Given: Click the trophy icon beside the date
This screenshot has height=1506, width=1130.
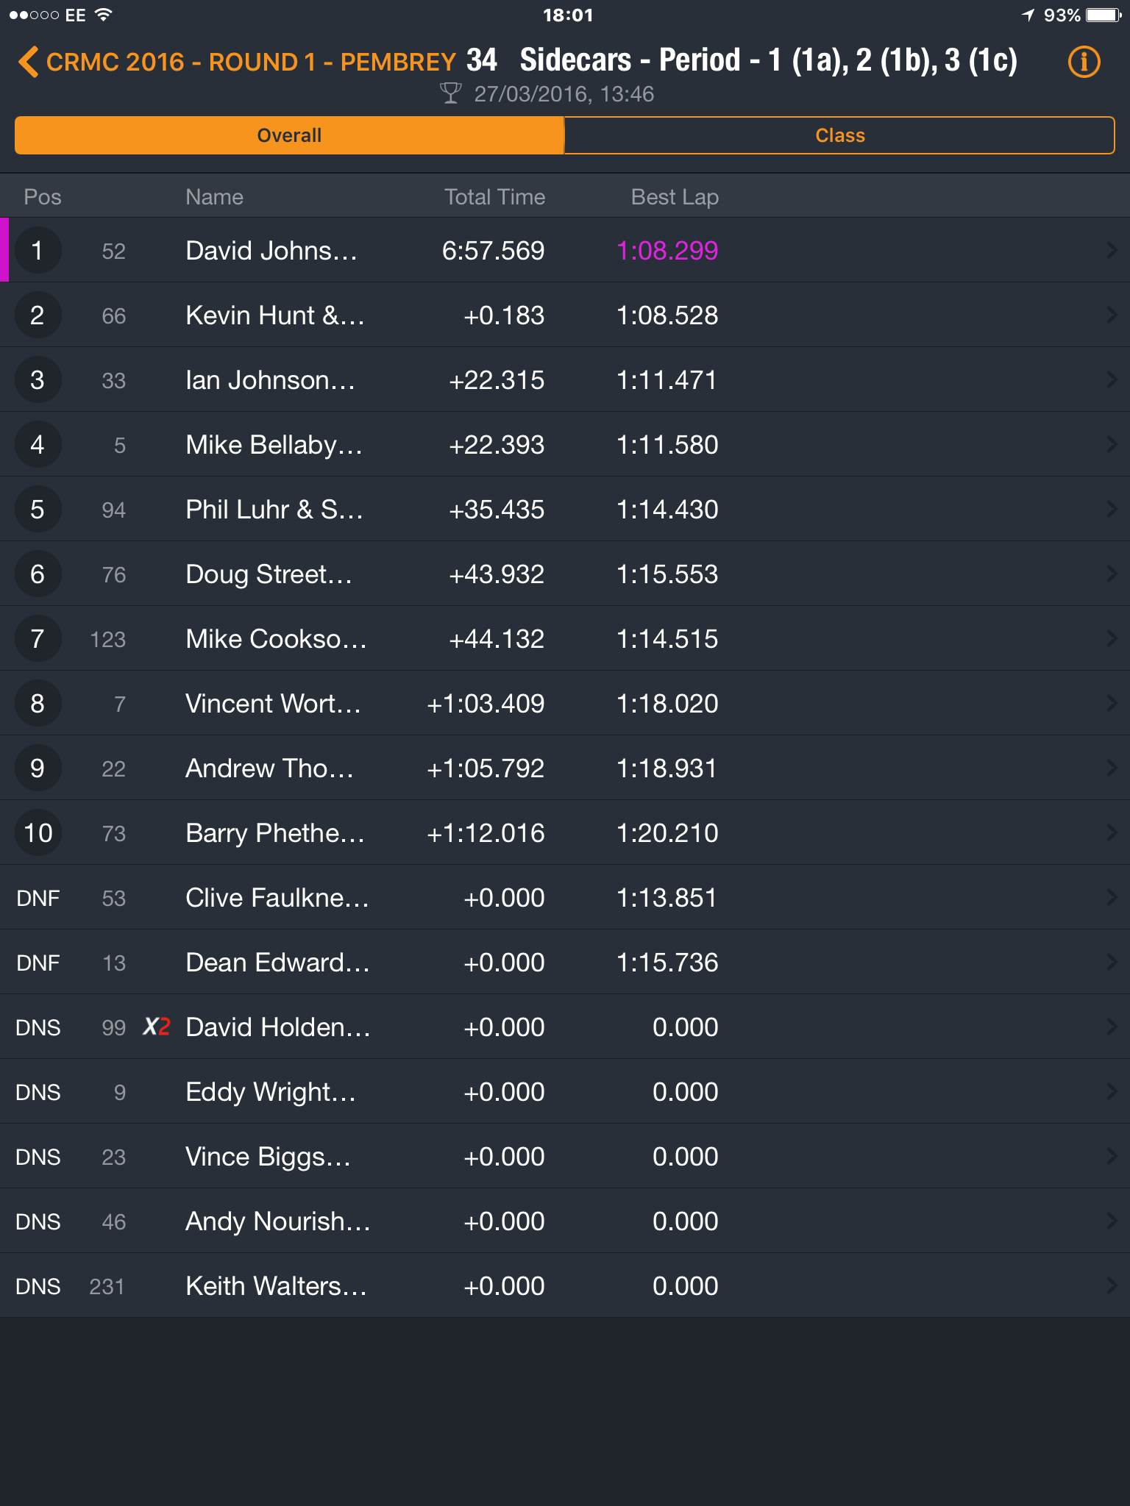Looking at the screenshot, I should coord(450,93).
